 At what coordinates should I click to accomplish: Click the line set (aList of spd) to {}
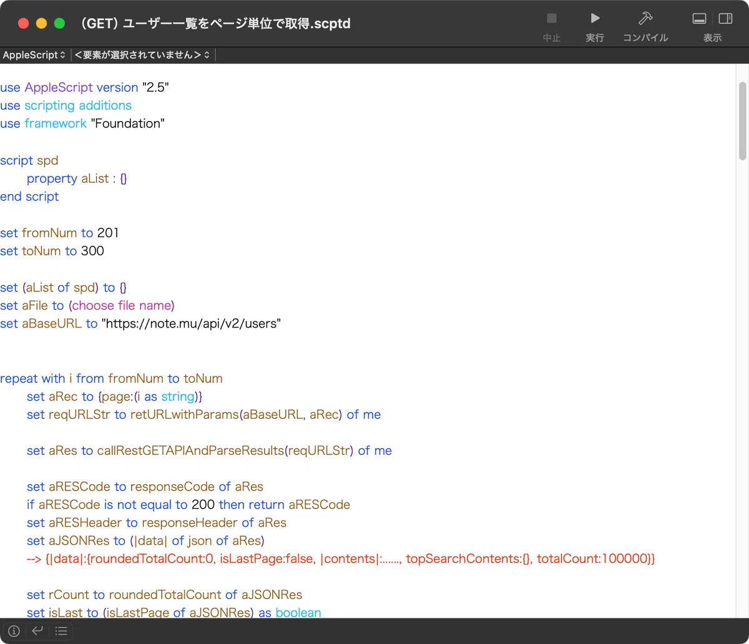[x=64, y=288]
